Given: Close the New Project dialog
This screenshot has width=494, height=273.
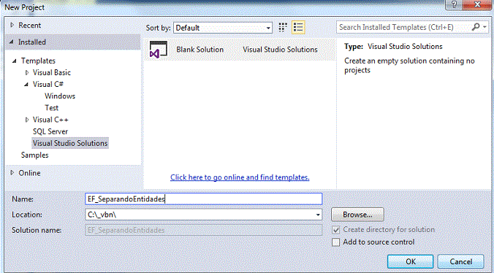Looking at the screenshot, I should click(478, 4).
